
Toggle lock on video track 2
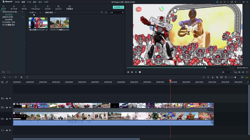pos(7,107)
